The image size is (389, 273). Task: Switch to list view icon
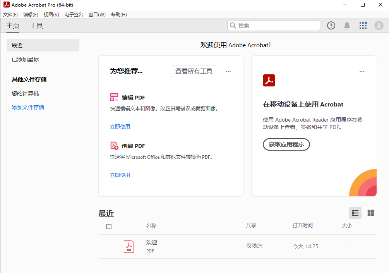tap(355, 213)
